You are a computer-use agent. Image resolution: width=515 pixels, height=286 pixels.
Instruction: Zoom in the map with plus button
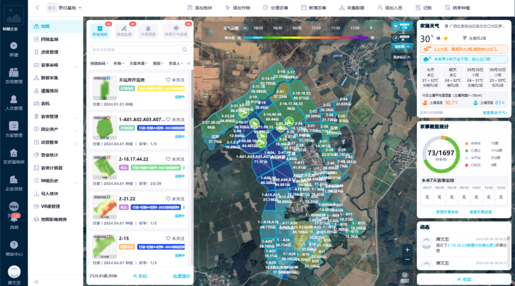coord(407,249)
